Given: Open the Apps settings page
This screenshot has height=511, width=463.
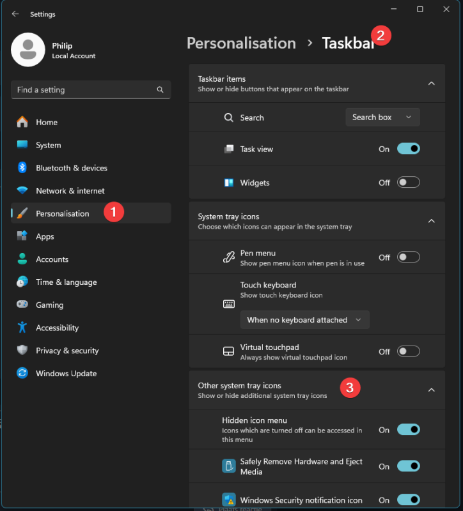Looking at the screenshot, I should (45, 236).
